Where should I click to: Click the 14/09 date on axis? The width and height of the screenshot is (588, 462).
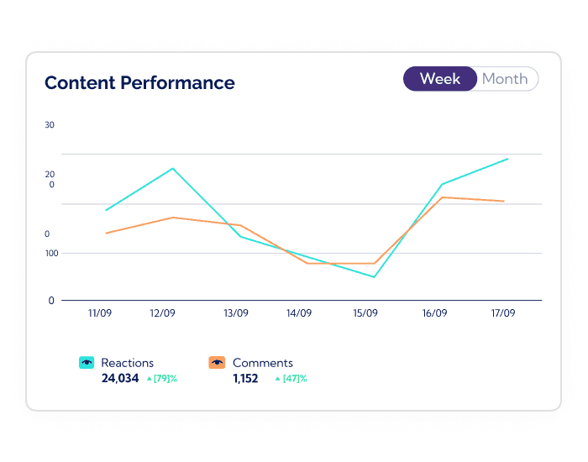tap(299, 313)
